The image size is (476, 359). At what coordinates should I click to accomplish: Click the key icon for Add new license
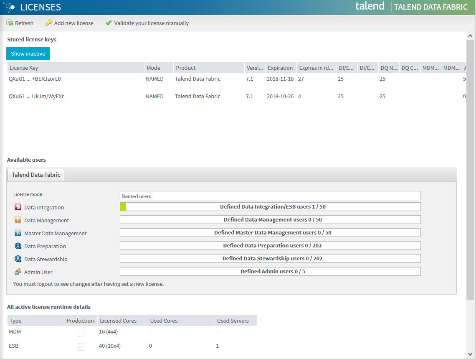click(x=49, y=23)
